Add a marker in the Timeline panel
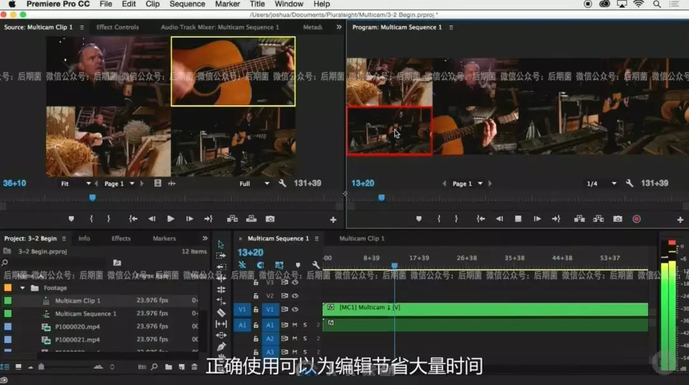 298,265
